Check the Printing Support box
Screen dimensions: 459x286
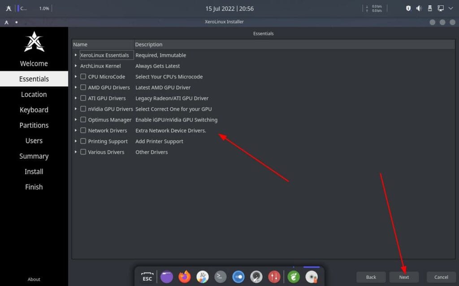83,141
